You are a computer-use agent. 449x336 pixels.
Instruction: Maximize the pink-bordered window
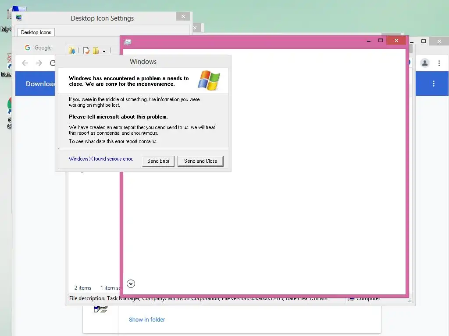381,41
